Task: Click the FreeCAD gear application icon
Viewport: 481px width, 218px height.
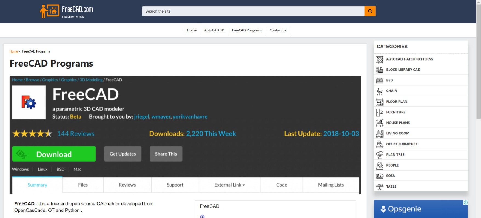Action: (29, 102)
